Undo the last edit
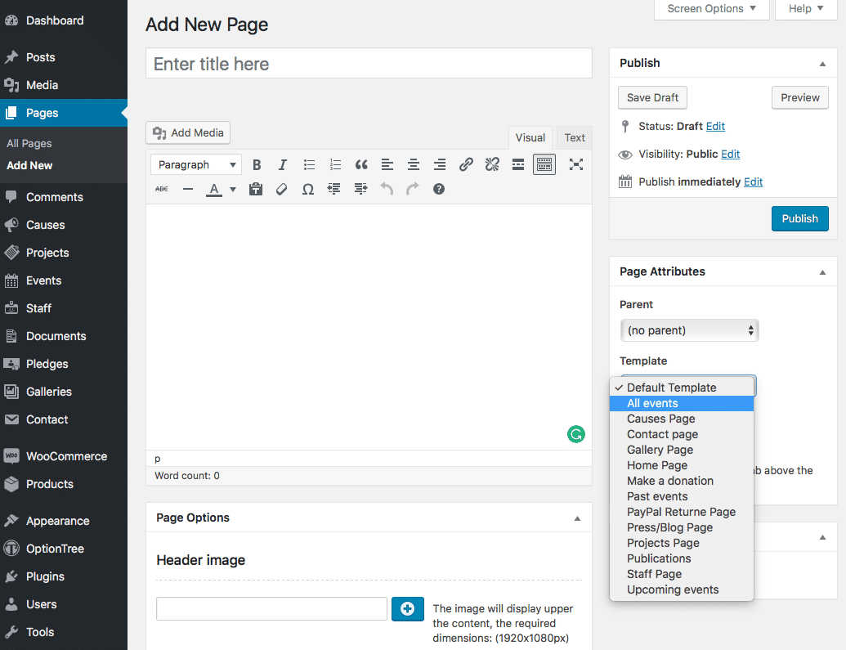This screenshot has width=846, height=650. pyautogui.click(x=387, y=189)
